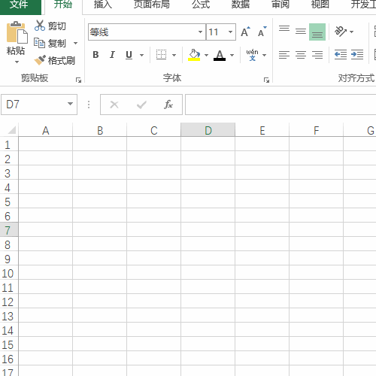
Task: Open the fill color dropdown arrow
Action: pyautogui.click(x=206, y=55)
